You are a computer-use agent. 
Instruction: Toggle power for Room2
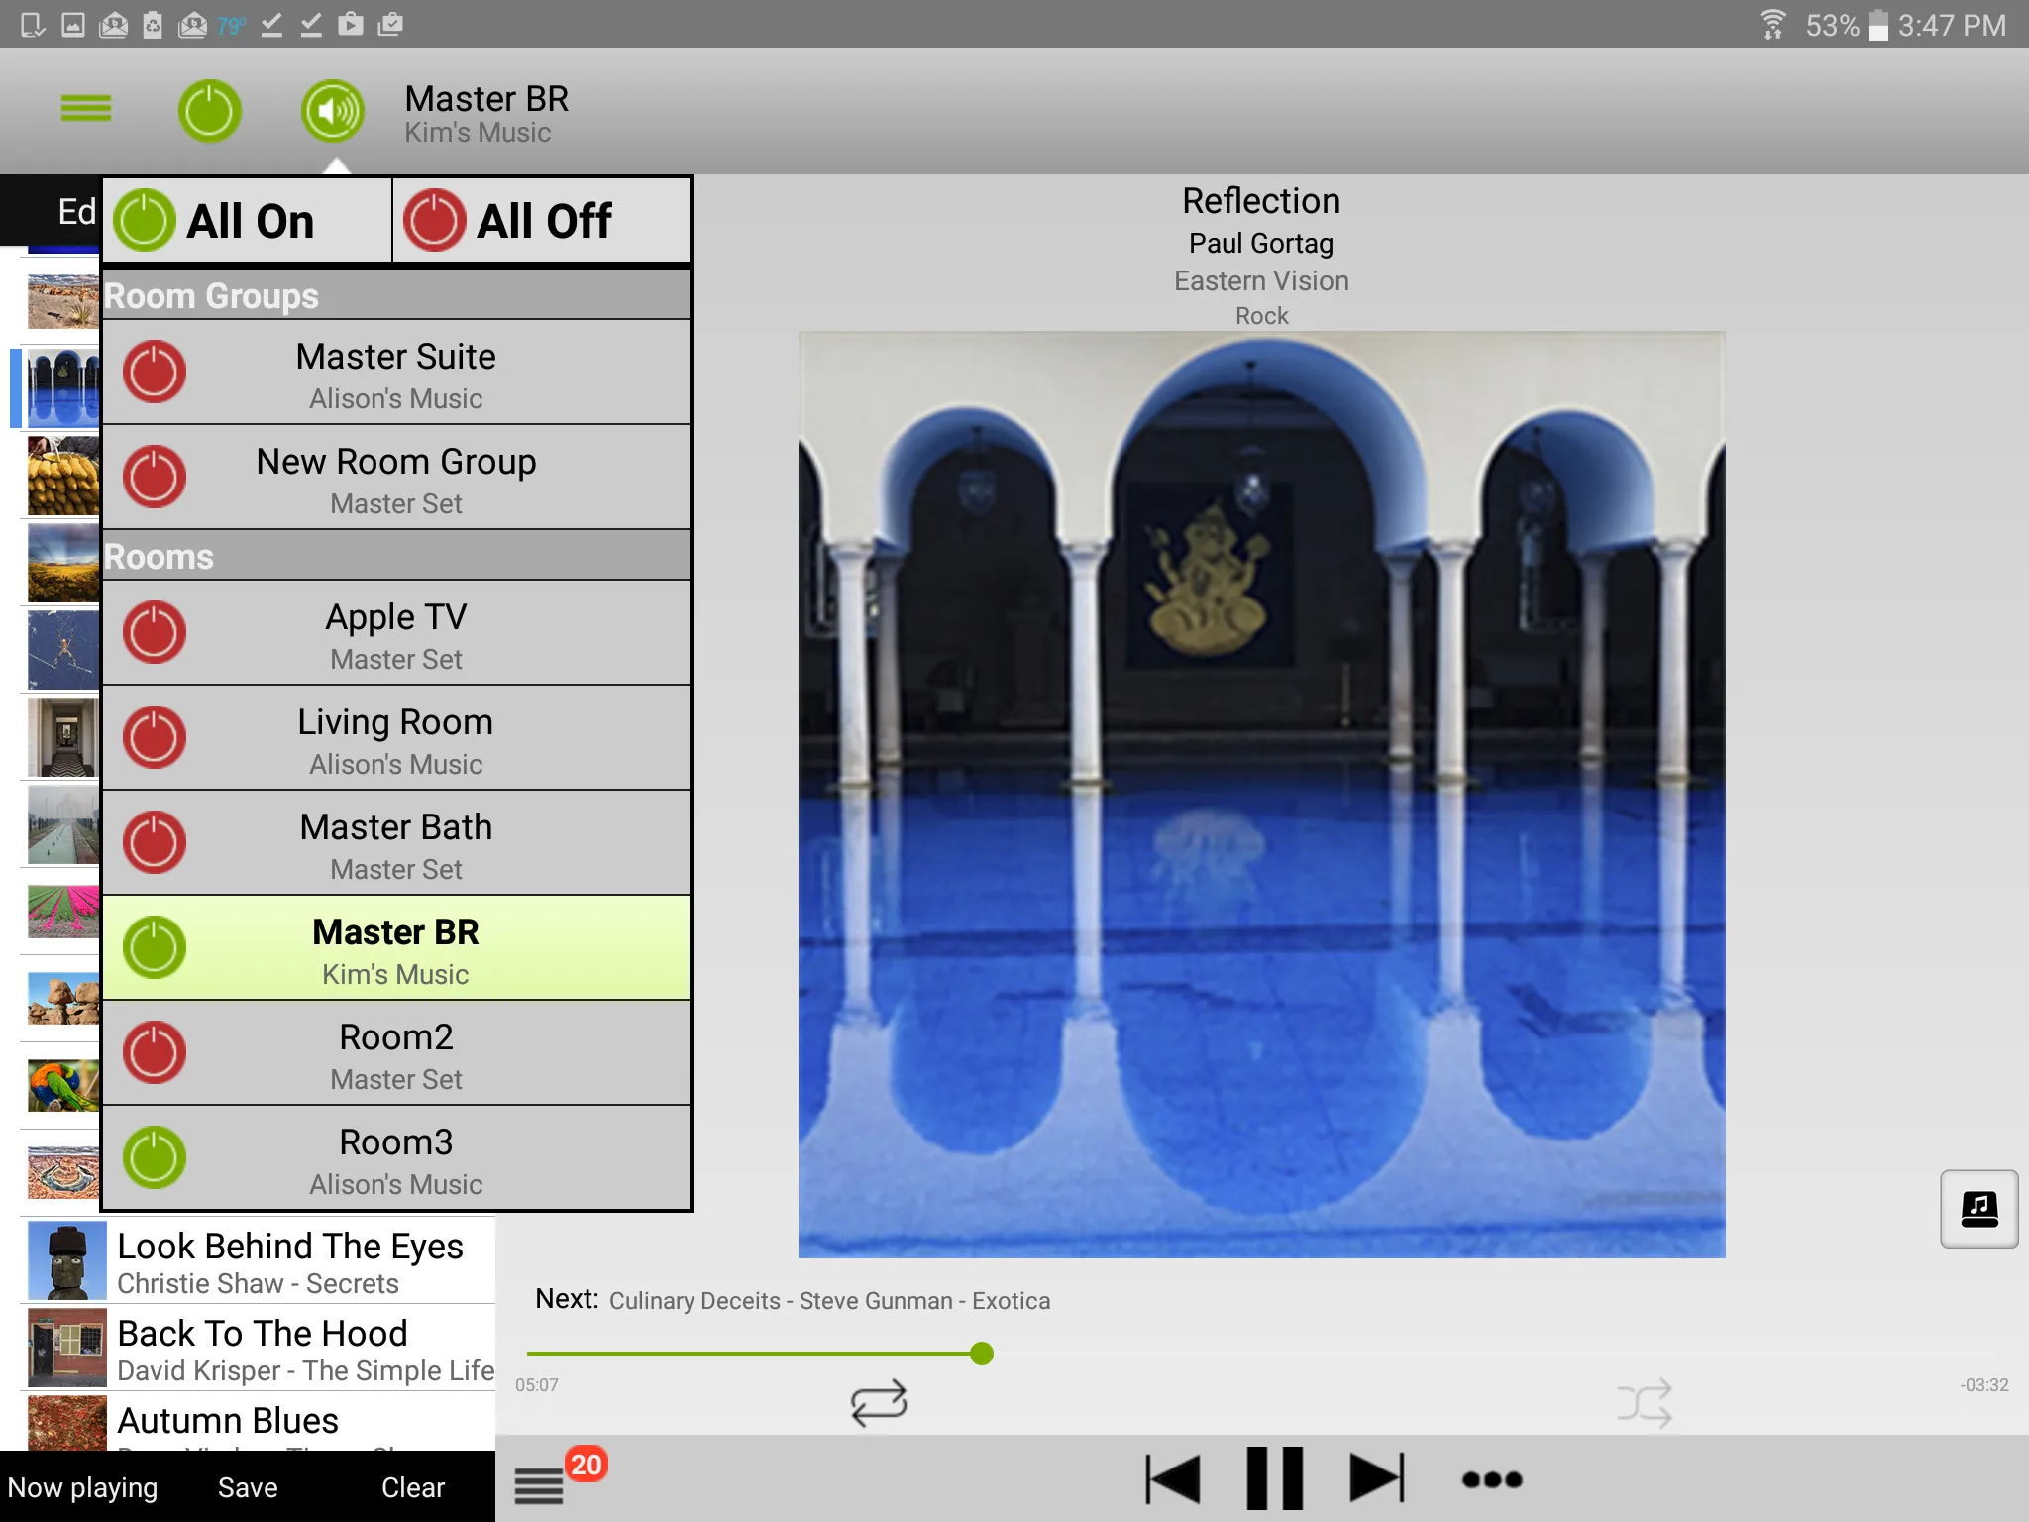point(155,1053)
